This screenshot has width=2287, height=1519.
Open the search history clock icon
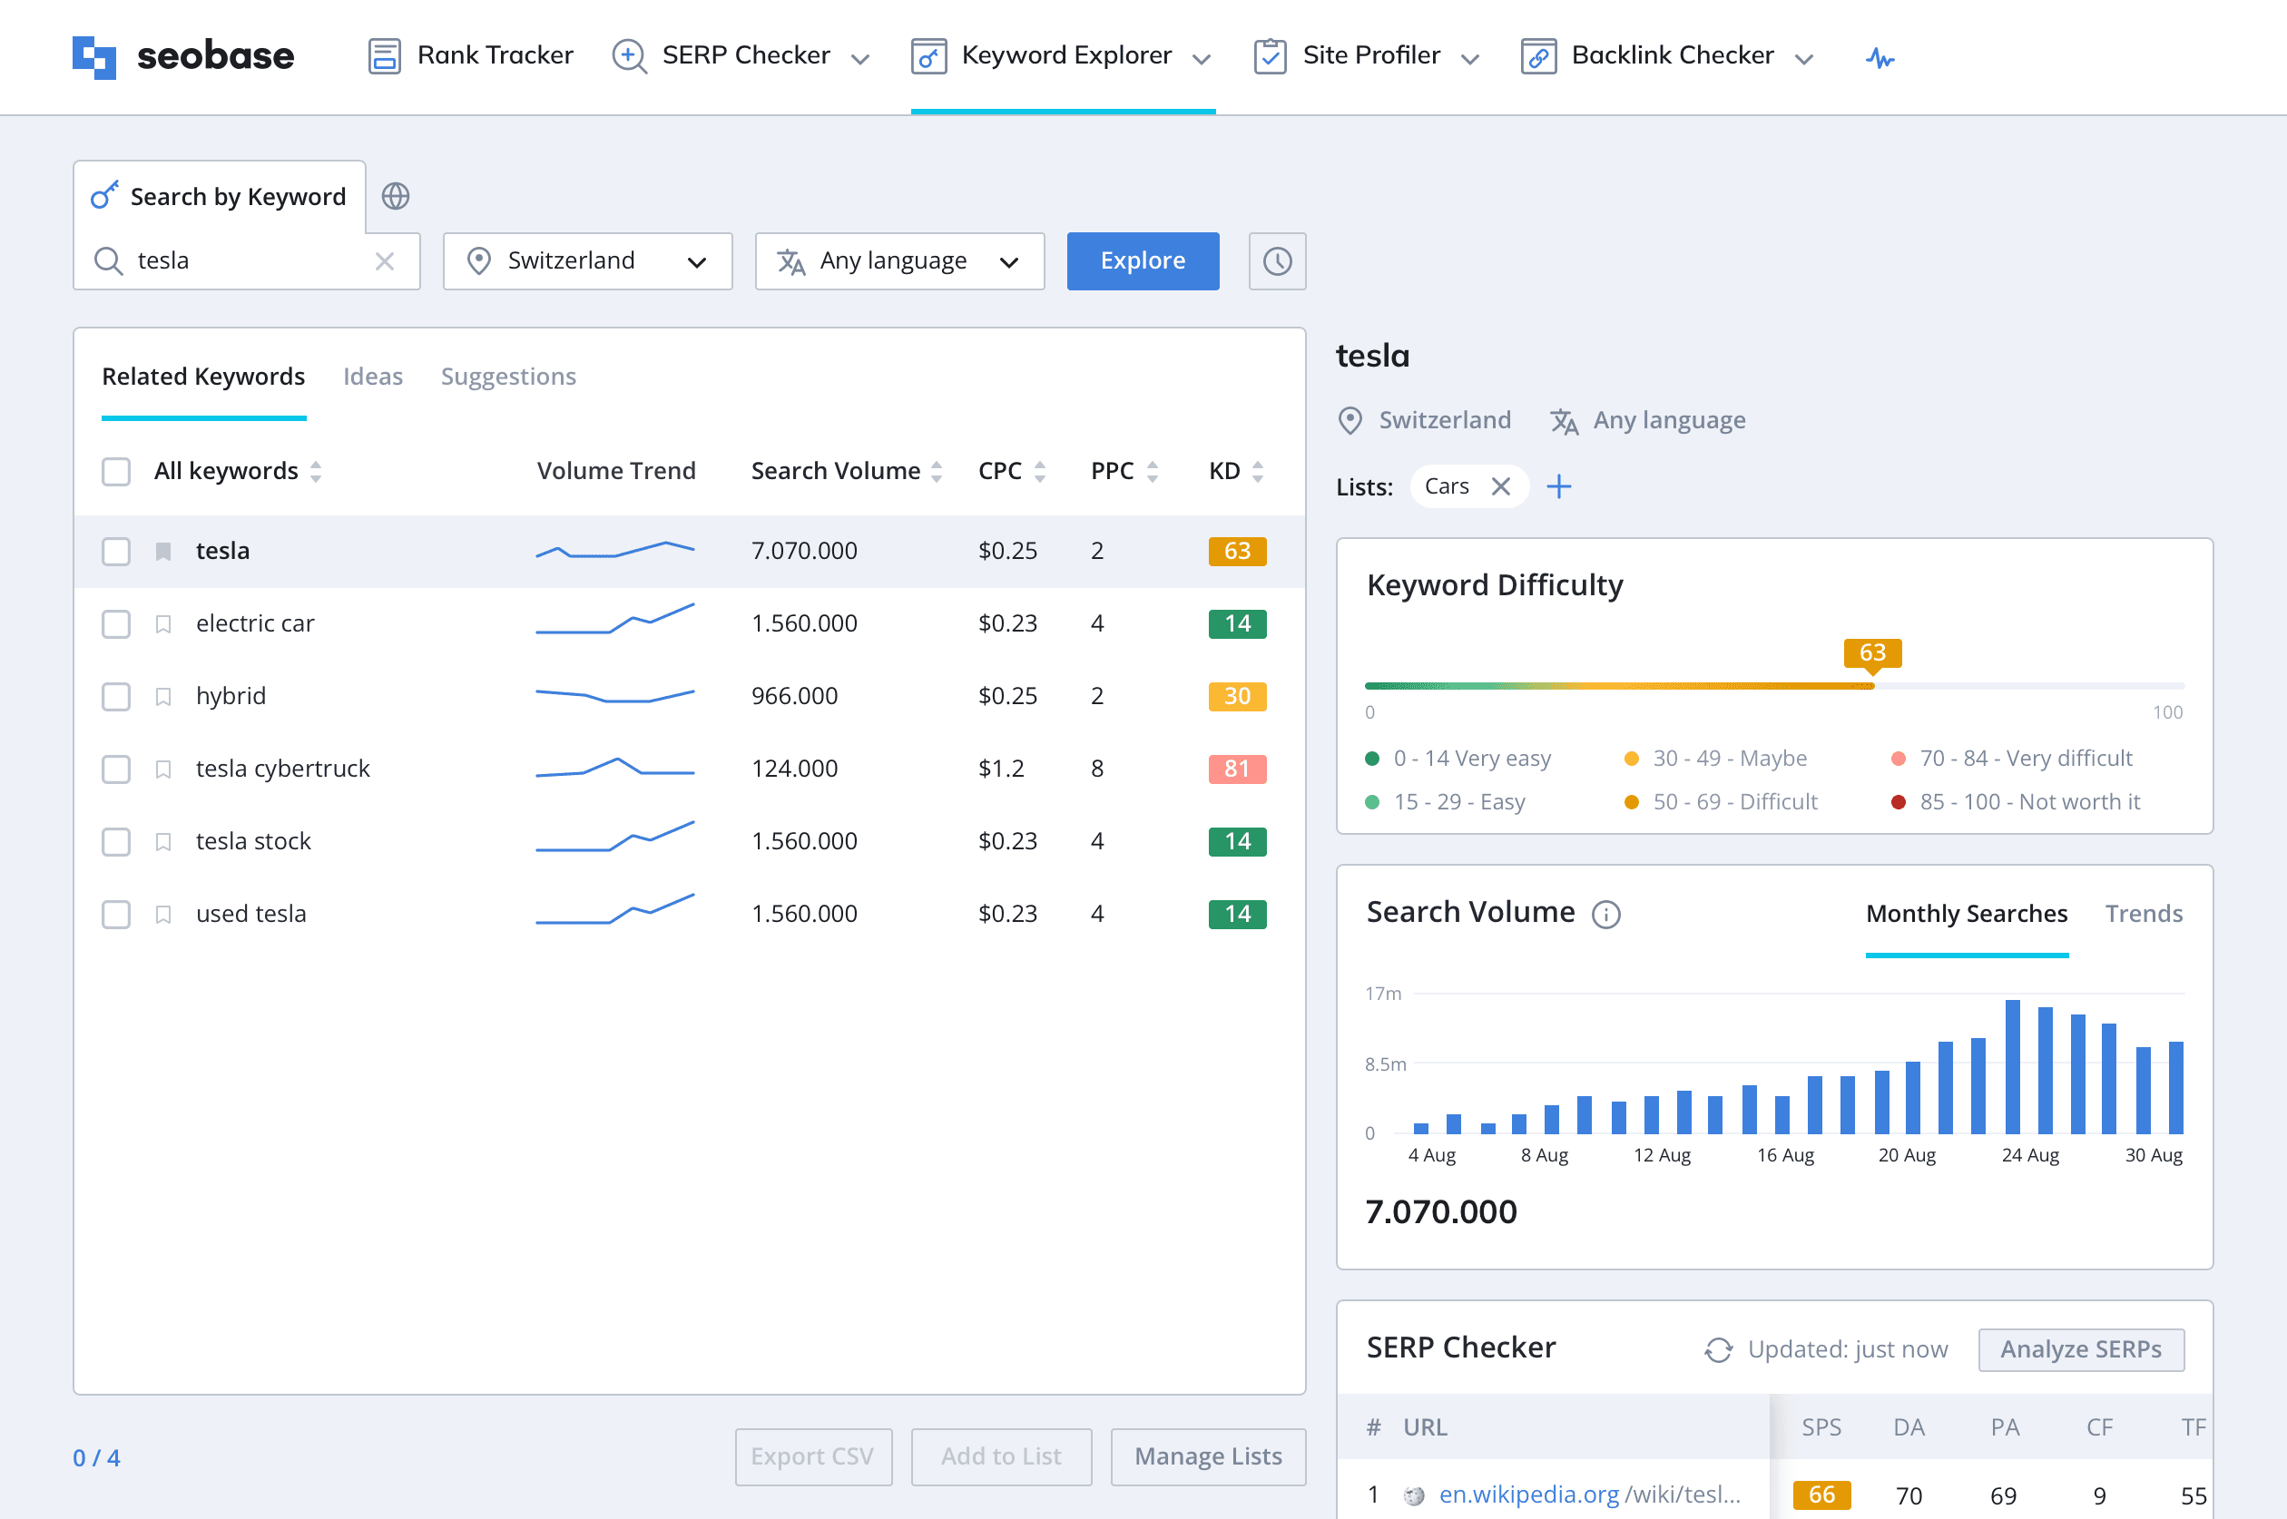[x=1277, y=260]
